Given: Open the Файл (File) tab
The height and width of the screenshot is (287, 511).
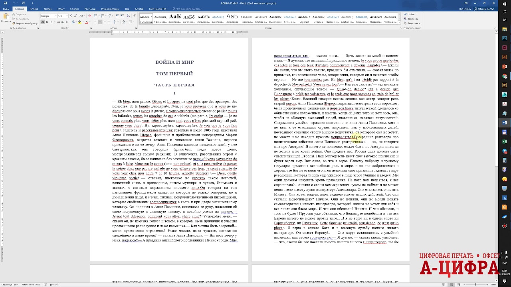Looking at the screenshot, I should [x=6, y=9].
